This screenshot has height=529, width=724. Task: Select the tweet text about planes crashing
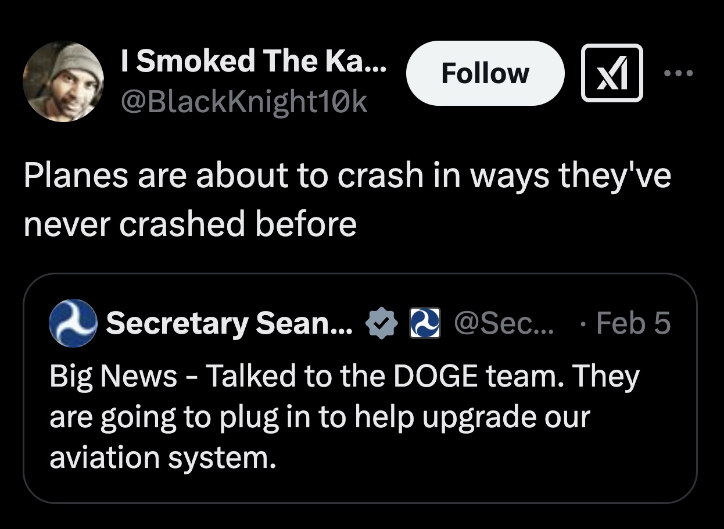(x=349, y=199)
